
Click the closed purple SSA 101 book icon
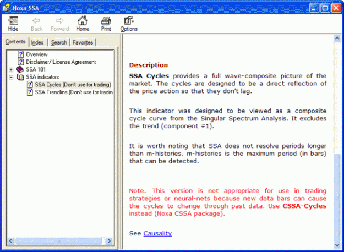tap(20, 69)
